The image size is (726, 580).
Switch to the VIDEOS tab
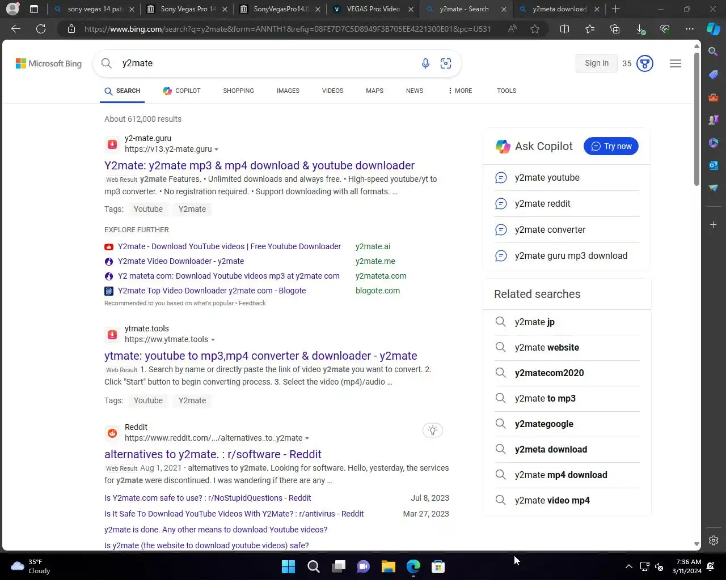point(332,91)
